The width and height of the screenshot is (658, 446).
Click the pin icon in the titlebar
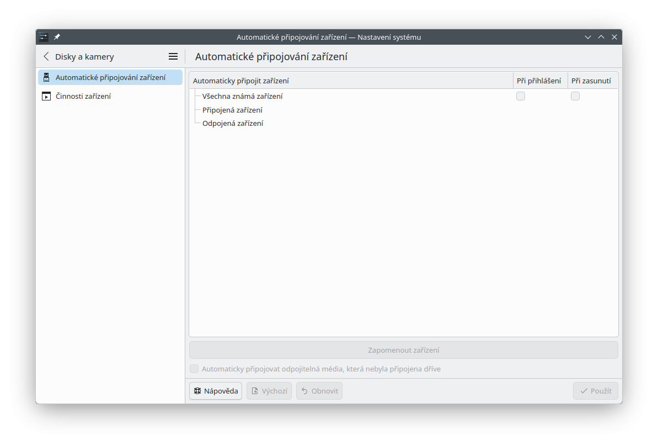point(57,37)
